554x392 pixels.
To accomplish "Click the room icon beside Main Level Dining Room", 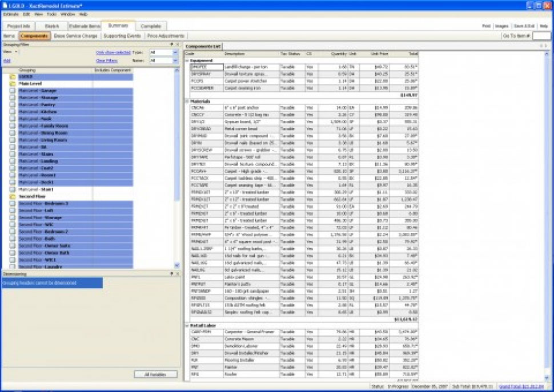I will click(x=13, y=133).
